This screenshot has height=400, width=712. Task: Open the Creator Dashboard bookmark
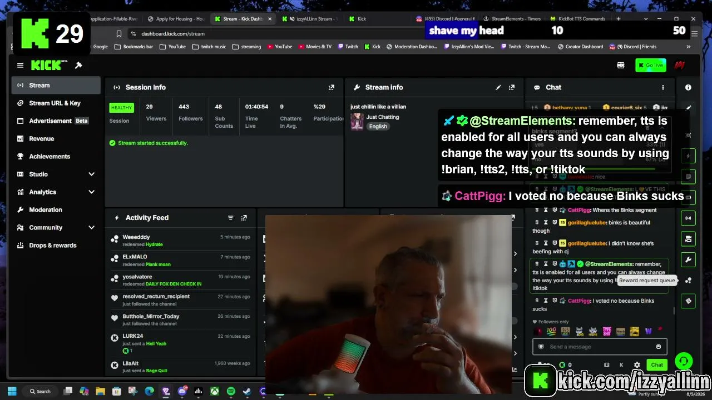582,47
